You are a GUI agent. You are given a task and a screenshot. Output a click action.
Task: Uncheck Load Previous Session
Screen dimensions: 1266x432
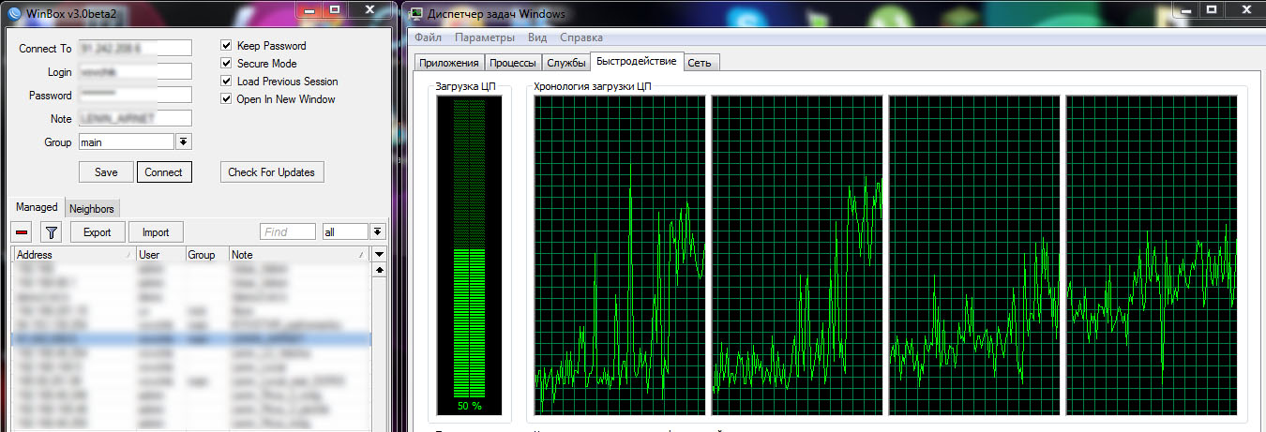[226, 81]
